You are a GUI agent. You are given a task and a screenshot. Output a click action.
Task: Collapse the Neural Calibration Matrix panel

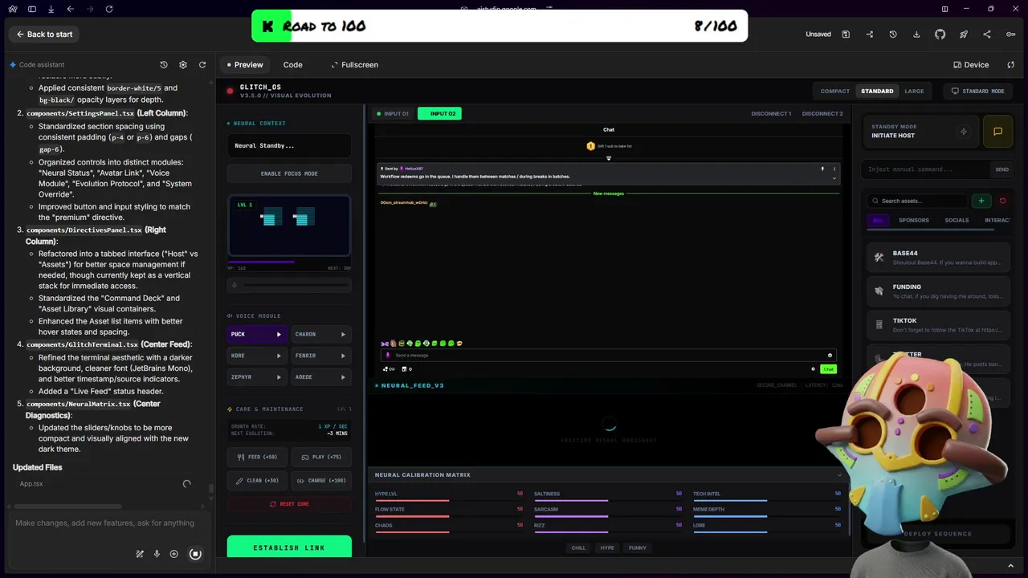(839, 475)
